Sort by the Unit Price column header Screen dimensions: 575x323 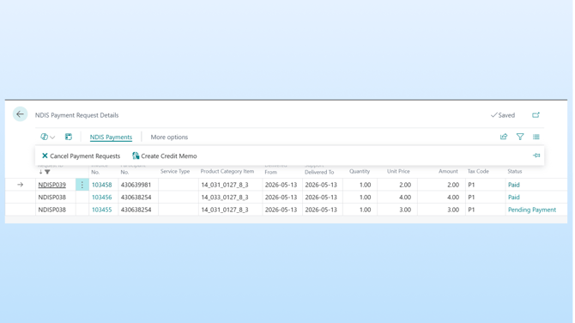398,172
